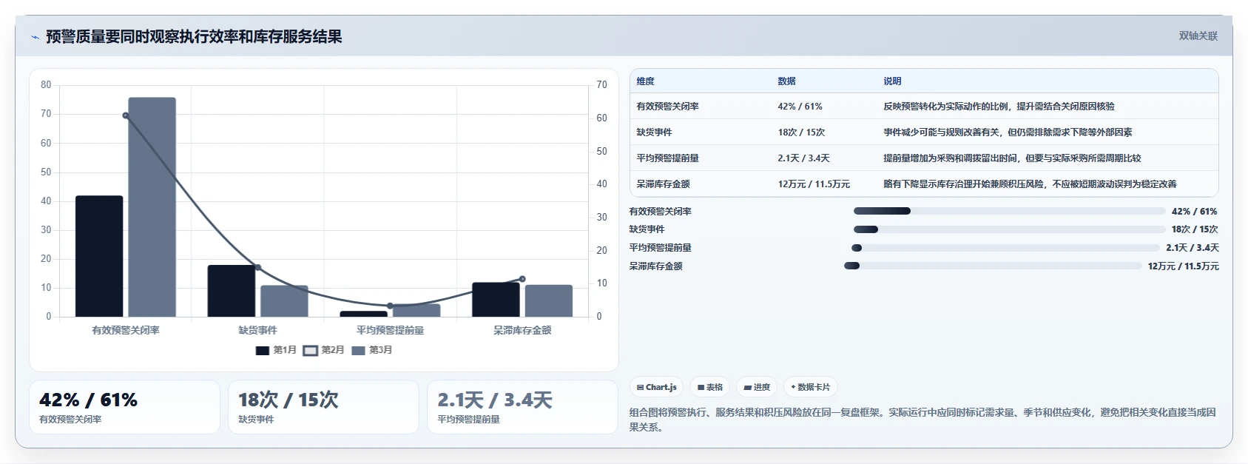Click the dark 第1月 bar for 有效预警关闭率

[x=99, y=256]
